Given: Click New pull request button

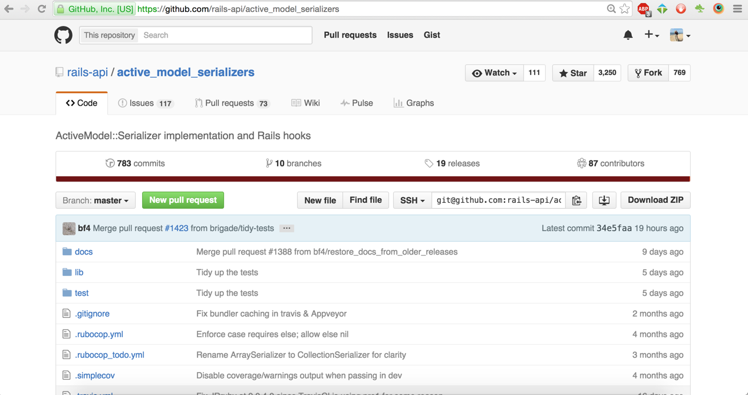Looking at the screenshot, I should [183, 200].
